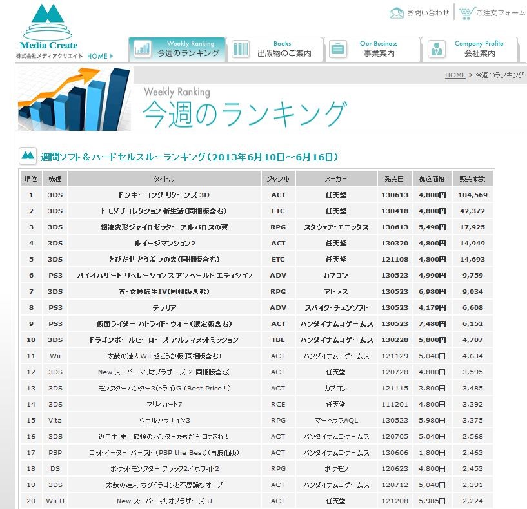Click sales figure 42,372

473,211
